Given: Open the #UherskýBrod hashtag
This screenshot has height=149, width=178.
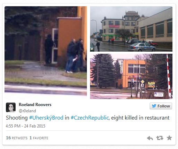Looking at the screenshot, I should [46, 118].
